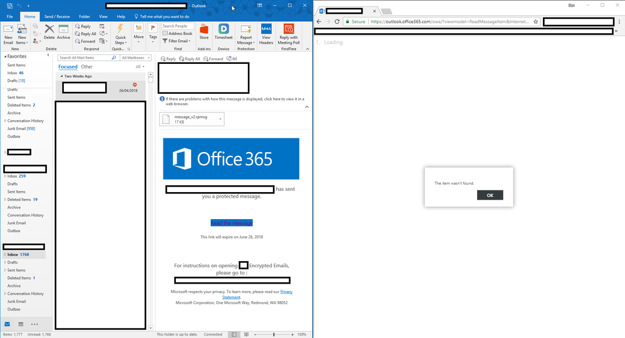Open the View ribbon tab
Viewport: 625px width, 338px height.
click(103, 17)
